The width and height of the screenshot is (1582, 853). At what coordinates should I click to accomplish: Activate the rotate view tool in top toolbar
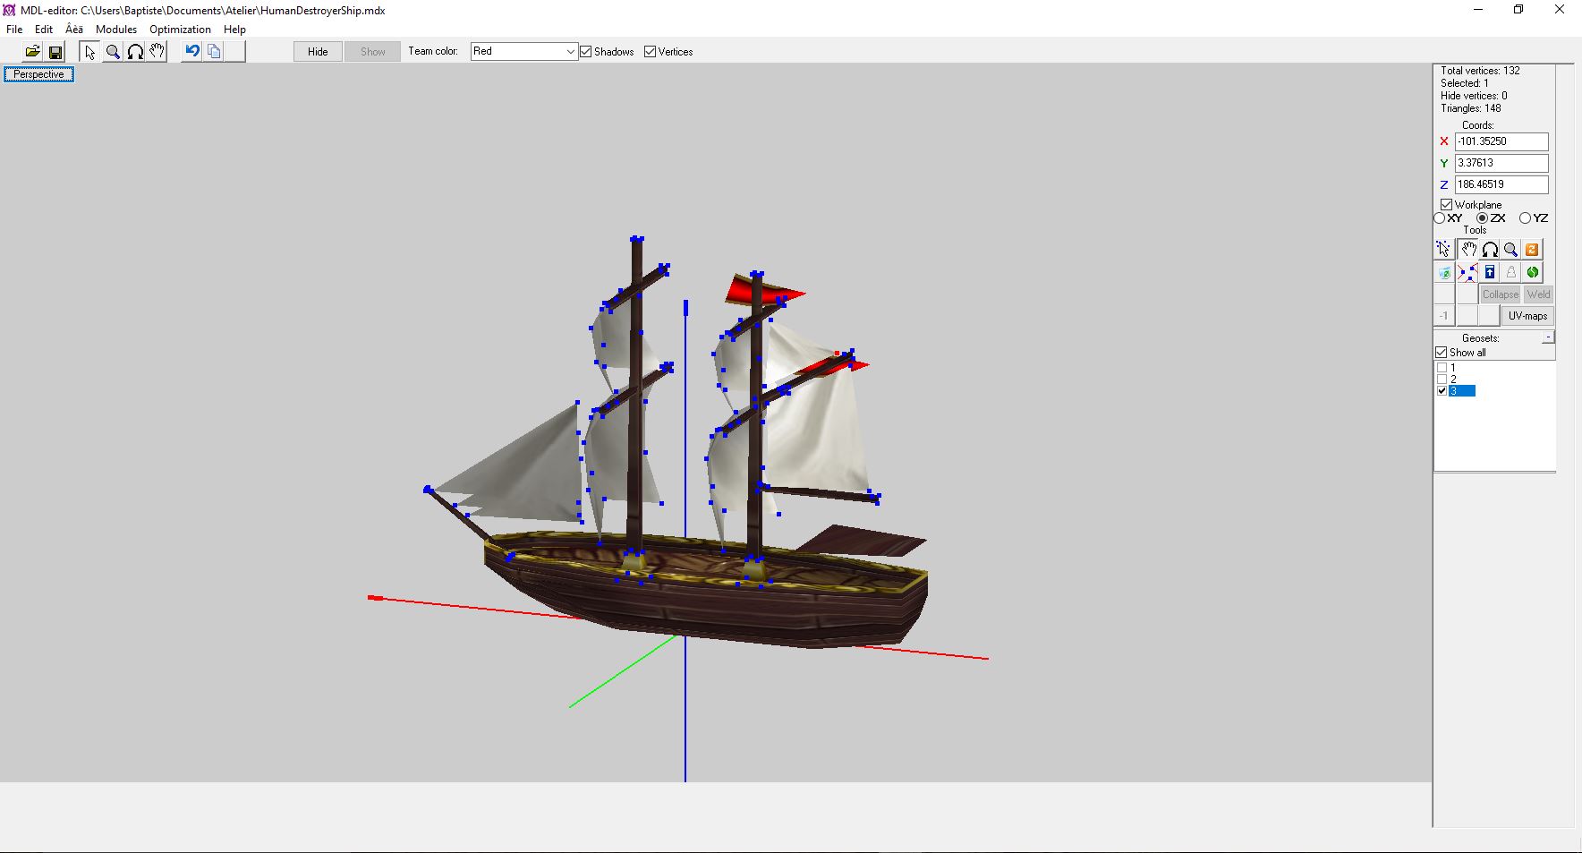point(135,52)
